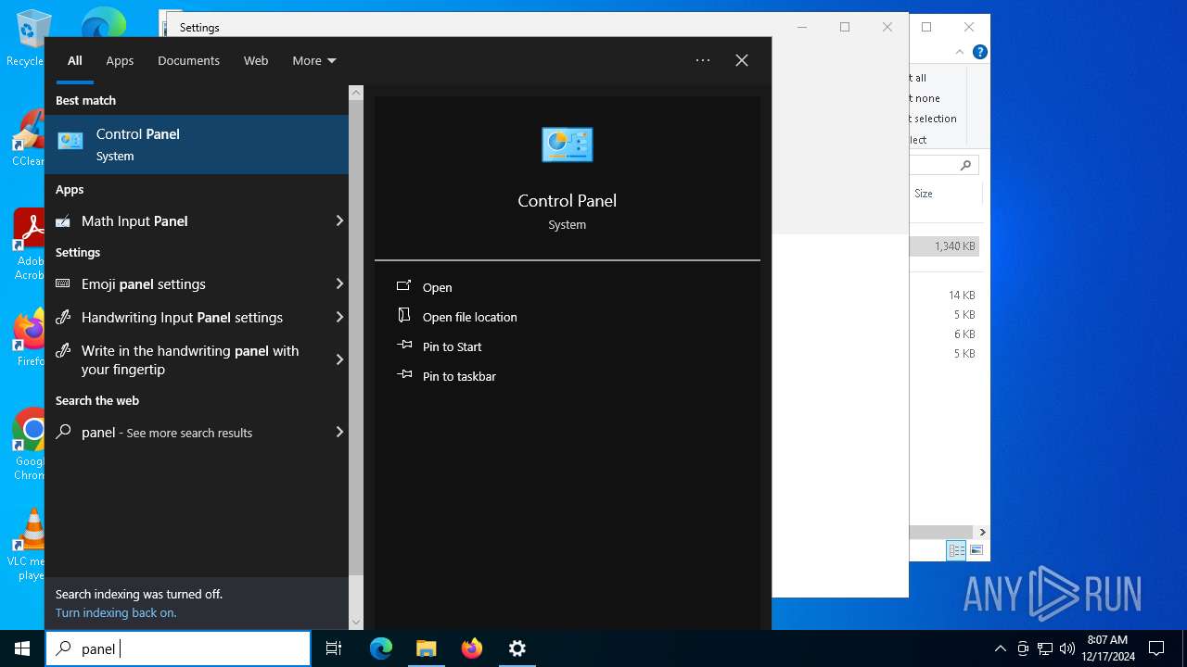Screen dimensions: 1187x667
Task: Click the Explorer window help question icon
Action: tap(979, 52)
